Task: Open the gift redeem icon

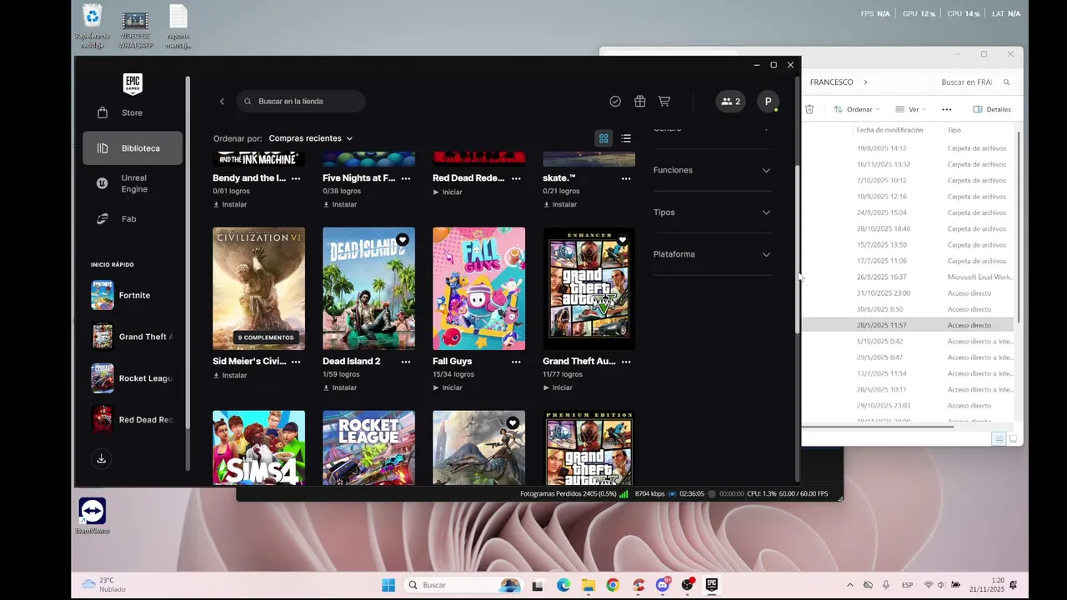Action: pyautogui.click(x=639, y=102)
